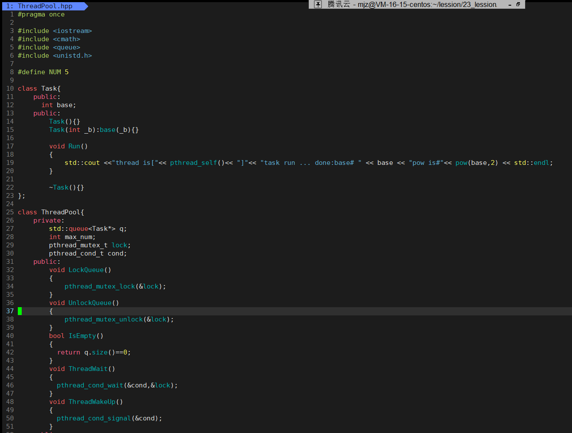Click 'pthread_cond_t cond;' declaration
This screenshot has height=433, width=572.
(x=88, y=253)
